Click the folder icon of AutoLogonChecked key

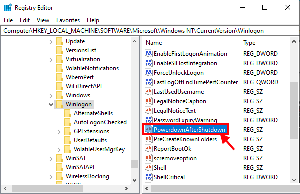(x=67, y=122)
